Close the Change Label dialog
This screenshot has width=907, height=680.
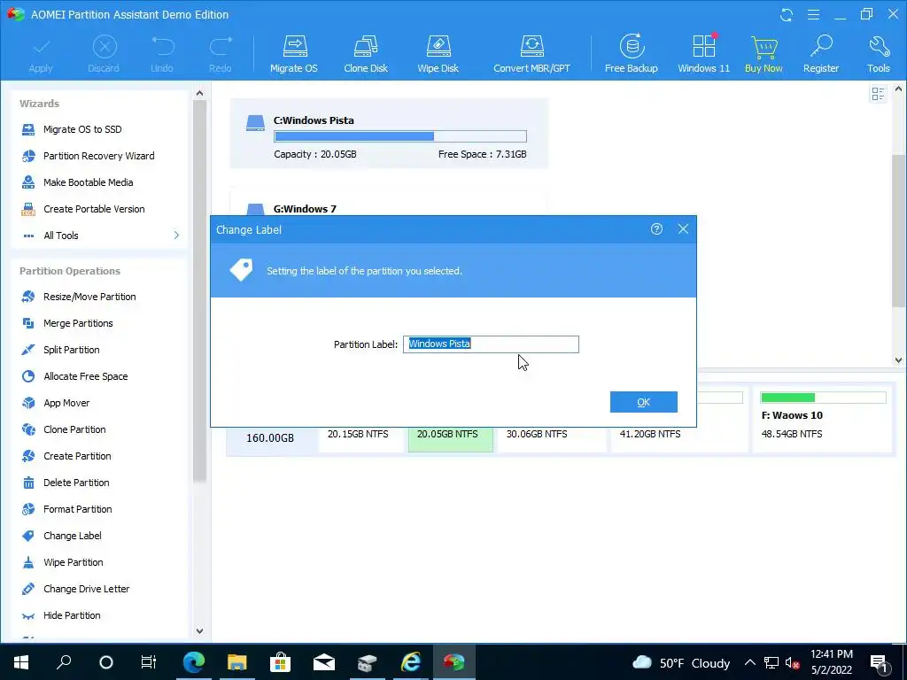[x=683, y=229]
